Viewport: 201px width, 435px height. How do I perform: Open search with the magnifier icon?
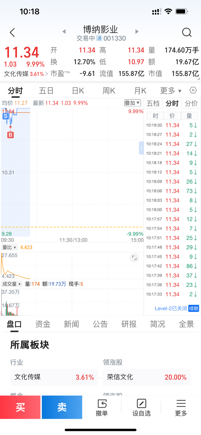pyautogui.click(x=187, y=32)
